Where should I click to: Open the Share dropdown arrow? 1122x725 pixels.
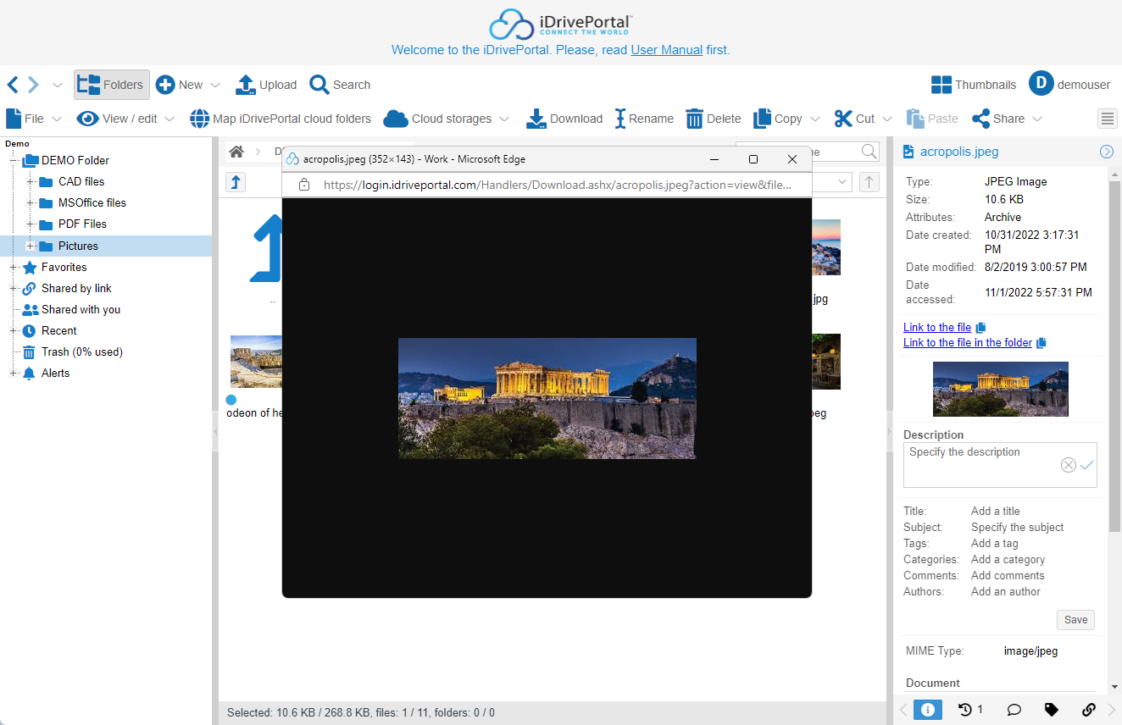[1037, 119]
